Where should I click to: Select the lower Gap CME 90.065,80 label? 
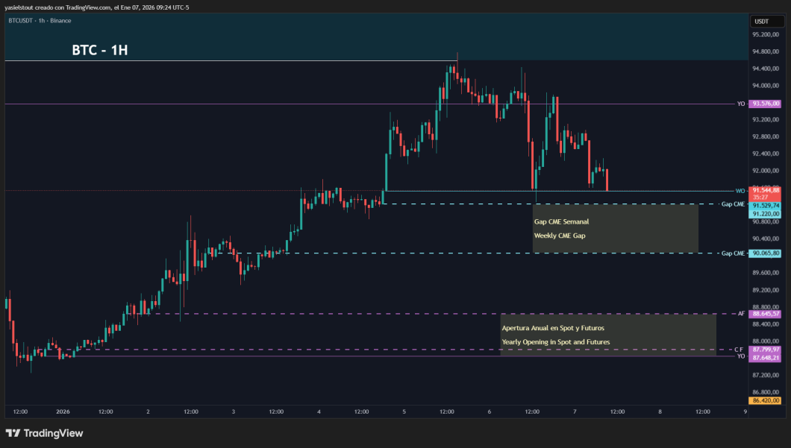(765, 253)
